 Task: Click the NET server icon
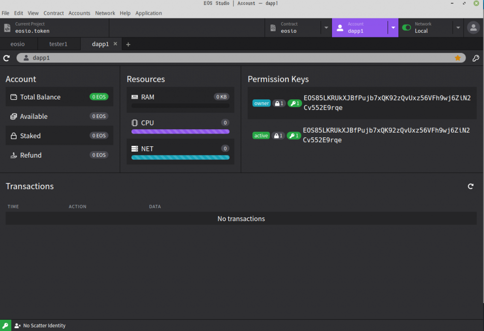click(x=135, y=149)
